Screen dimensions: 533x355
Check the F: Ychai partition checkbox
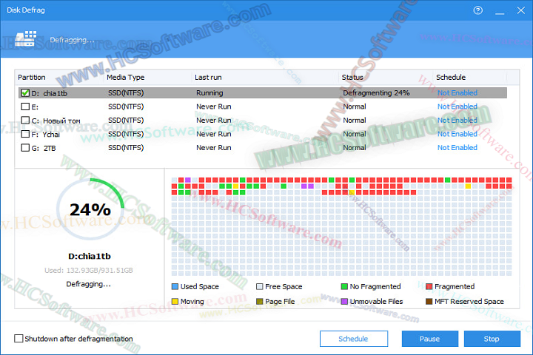tap(25, 134)
